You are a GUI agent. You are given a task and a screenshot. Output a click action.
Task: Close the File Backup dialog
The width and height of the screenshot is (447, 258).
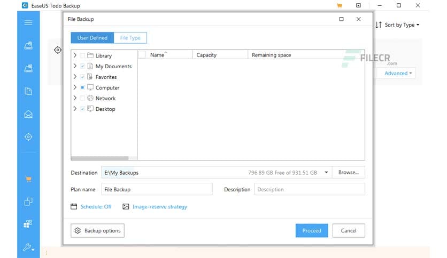point(359,19)
